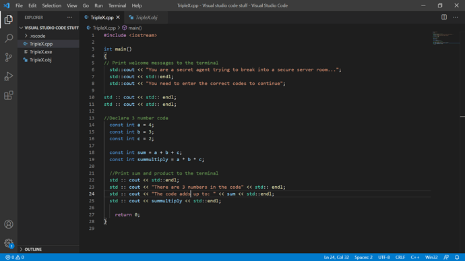Click TripleX.cpp in the breadcrumb
465x261 pixels.
[104, 28]
